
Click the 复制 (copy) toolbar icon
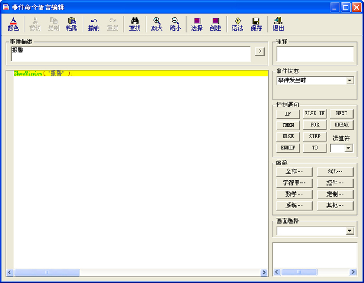54,24
